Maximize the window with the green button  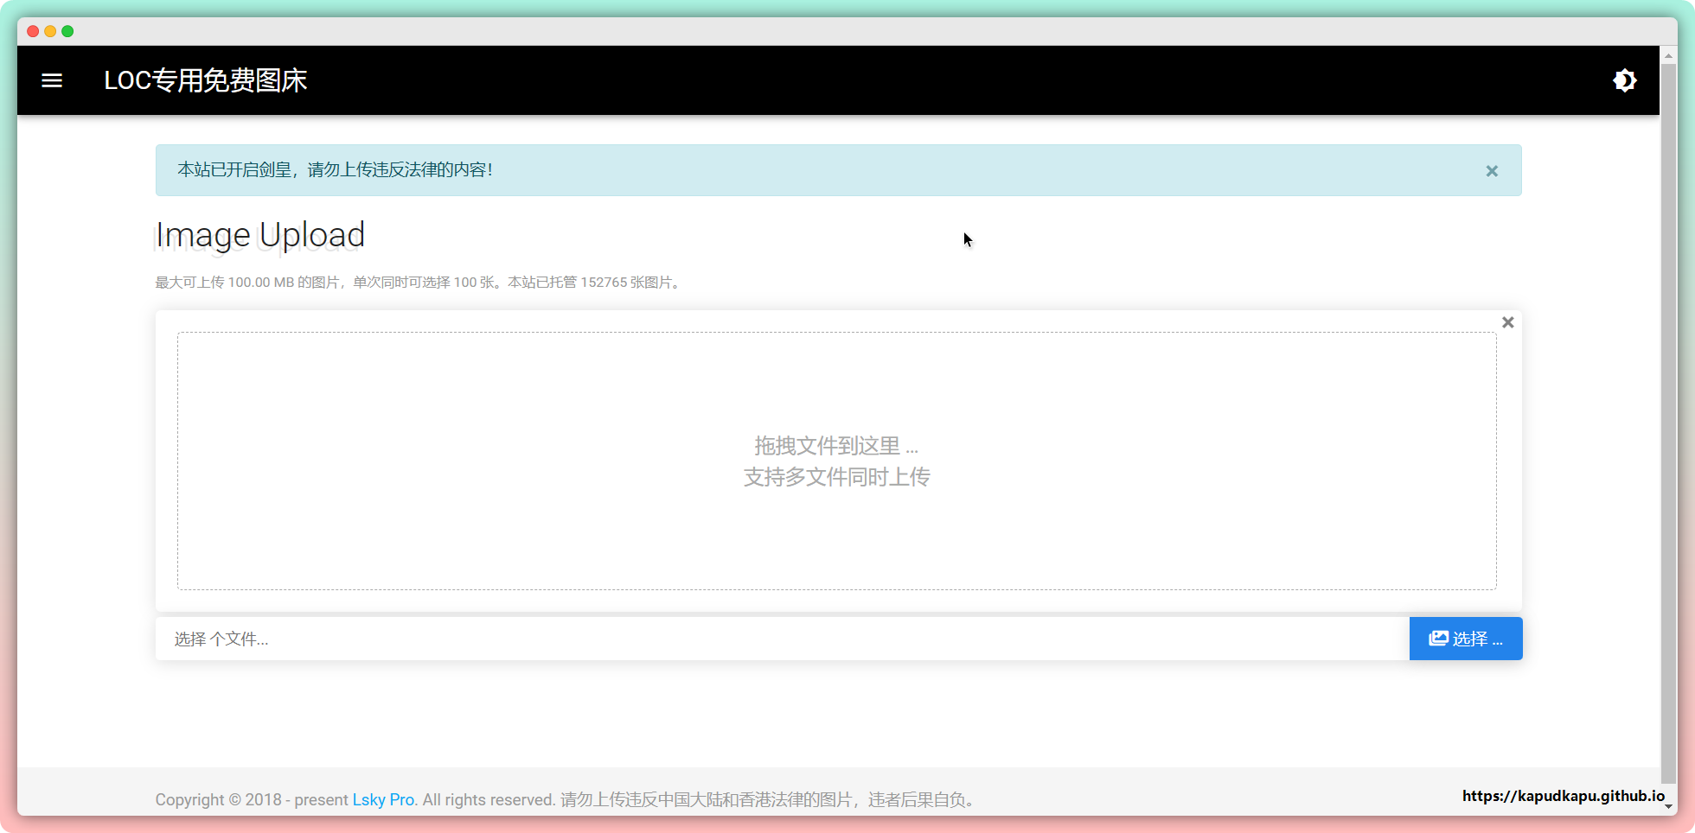[67, 31]
